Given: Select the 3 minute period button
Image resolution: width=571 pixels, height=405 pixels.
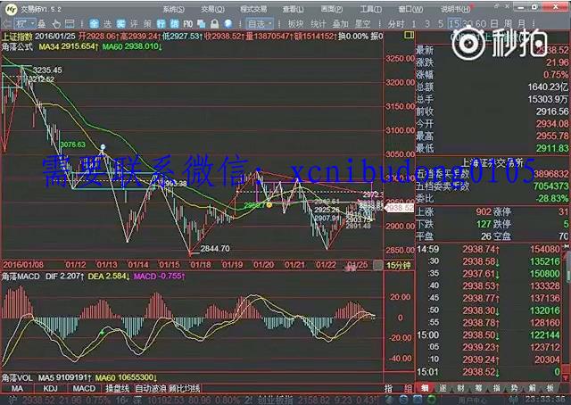Looking at the screenshot, I should [427, 24].
